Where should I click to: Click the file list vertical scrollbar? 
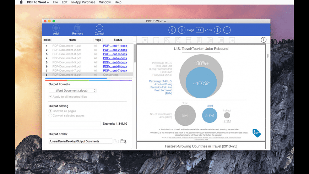click(x=135, y=53)
